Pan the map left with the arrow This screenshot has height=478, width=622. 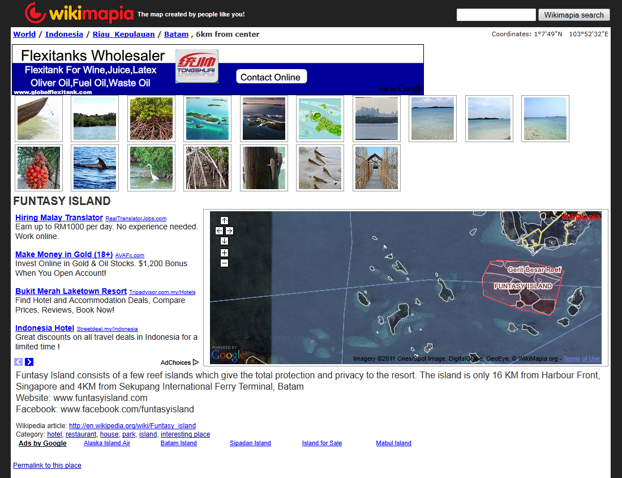pos(220,231)
